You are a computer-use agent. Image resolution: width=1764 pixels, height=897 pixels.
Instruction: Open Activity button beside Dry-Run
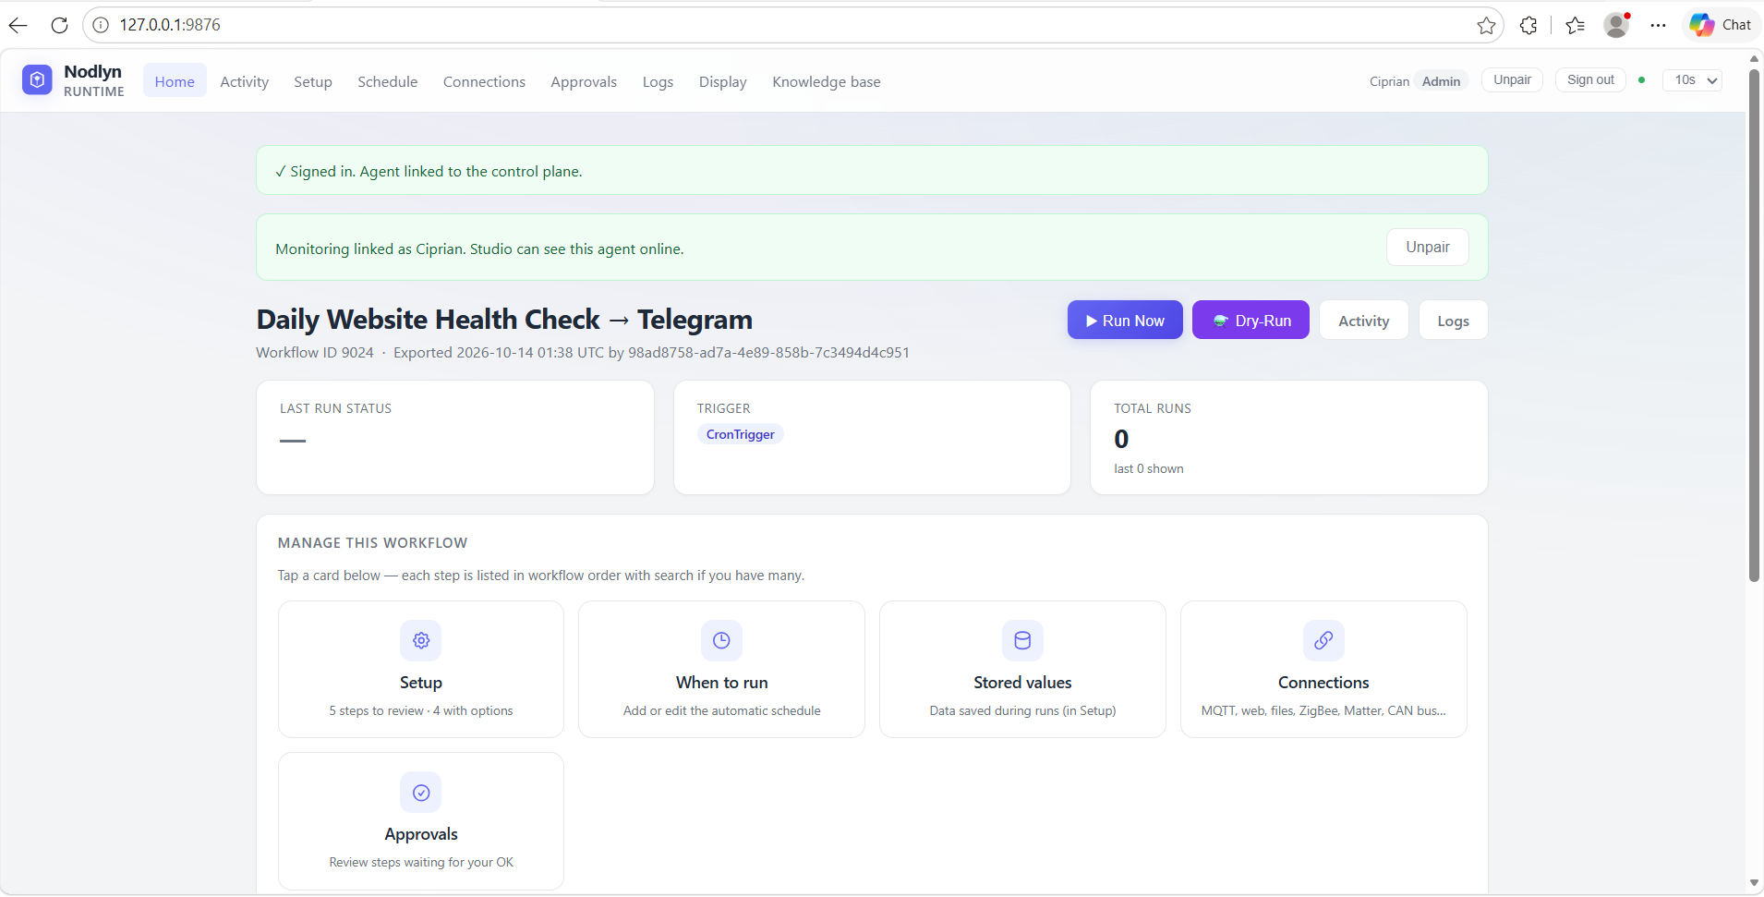pos(1363,321)
